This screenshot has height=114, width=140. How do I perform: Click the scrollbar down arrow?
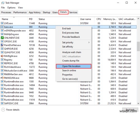click(x=138, y=103)
